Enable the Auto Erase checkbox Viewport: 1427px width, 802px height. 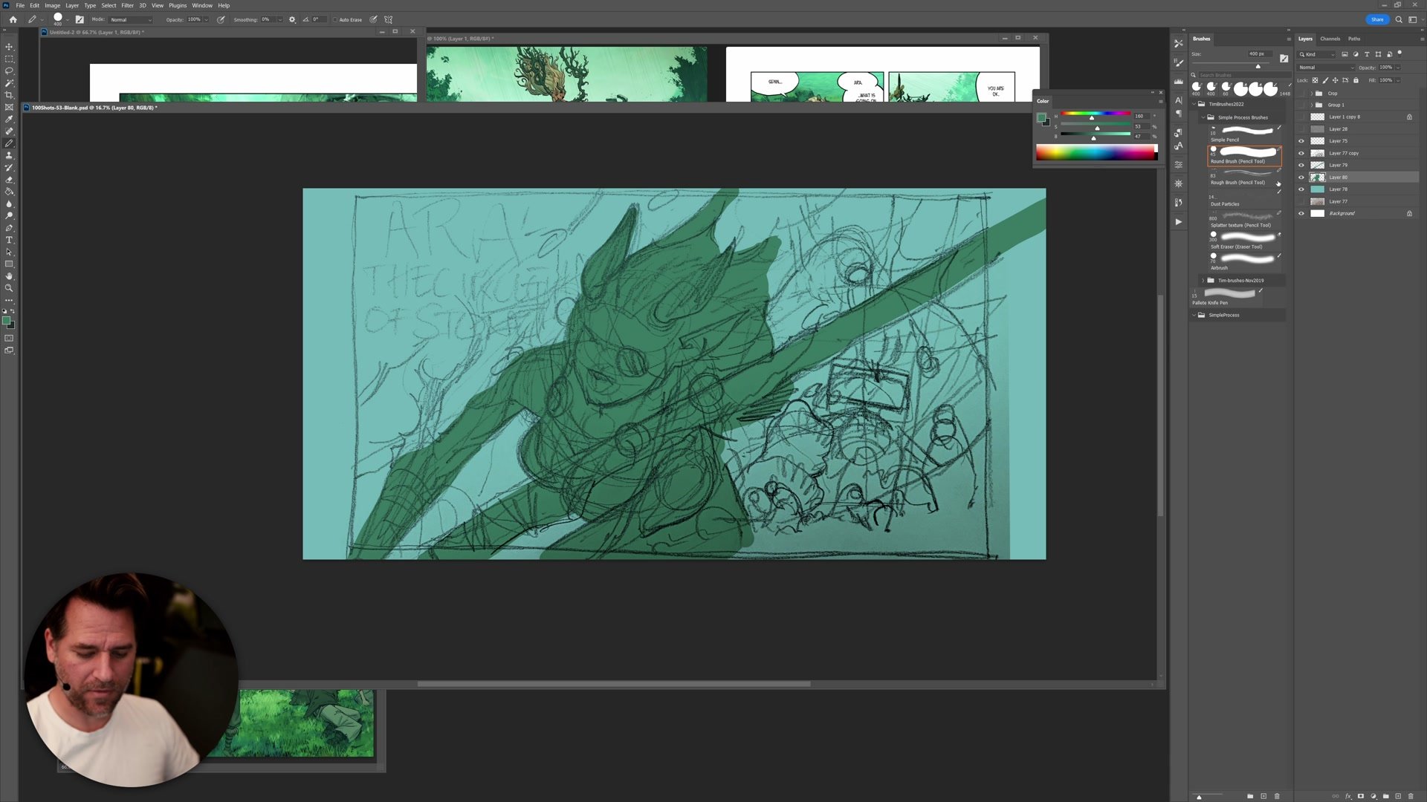point(335,20)
